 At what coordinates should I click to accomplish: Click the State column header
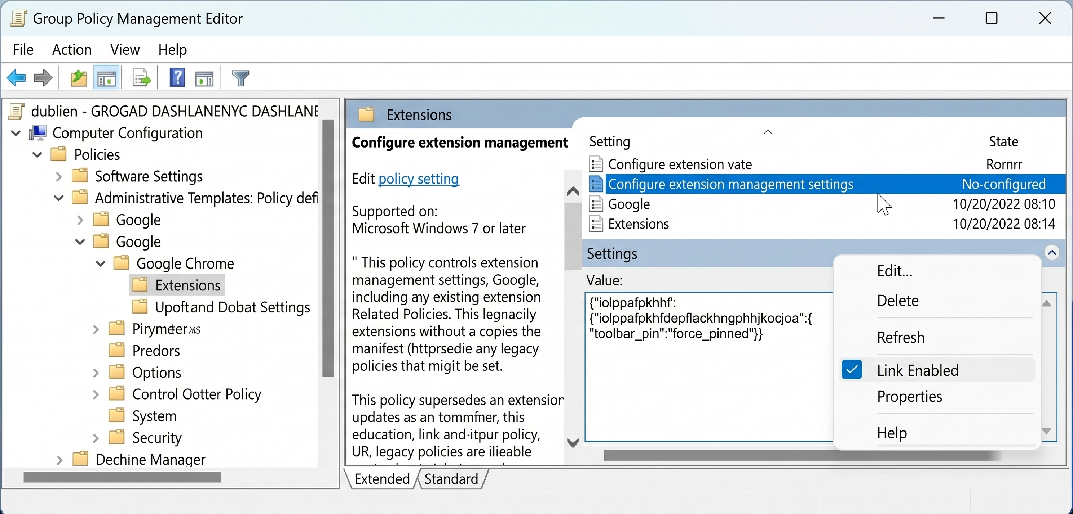click(1003, 141)
